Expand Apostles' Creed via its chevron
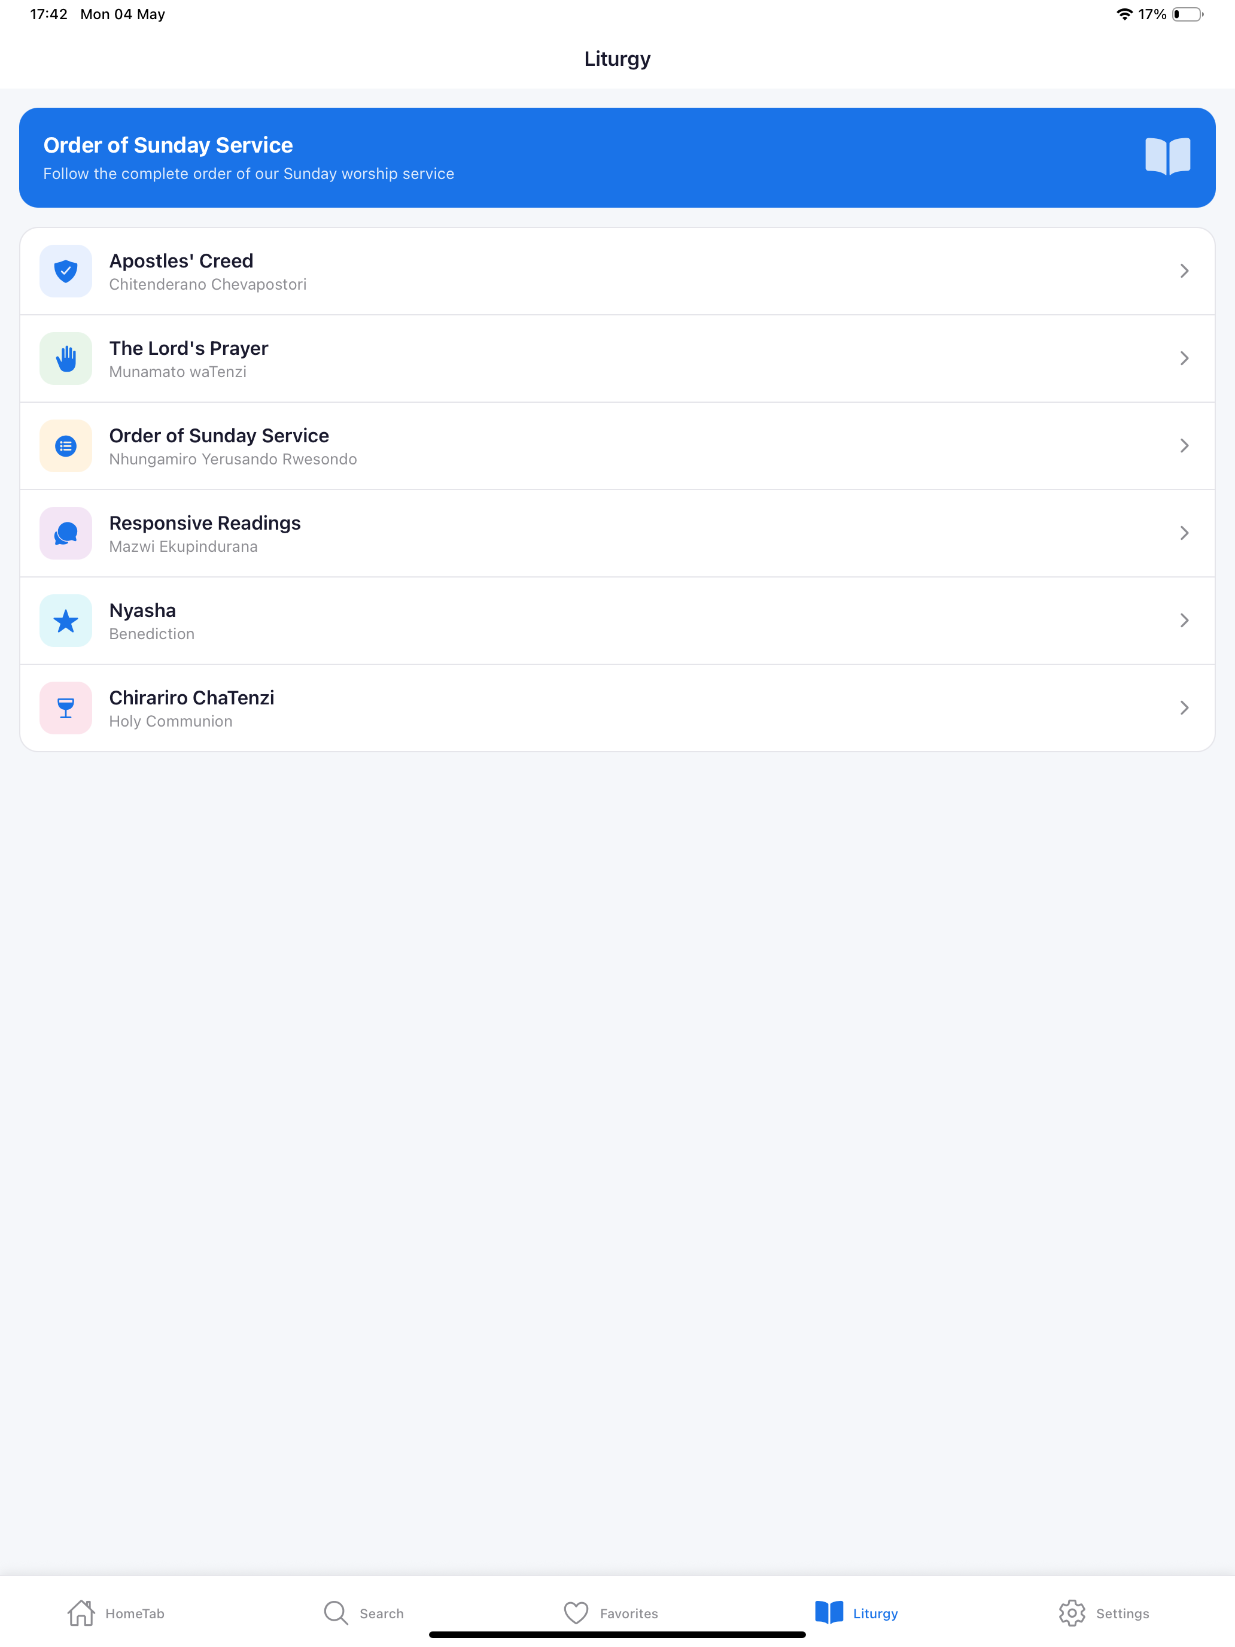The height and width of the screenshot is (1647, 1235). tap(1184, 271)
